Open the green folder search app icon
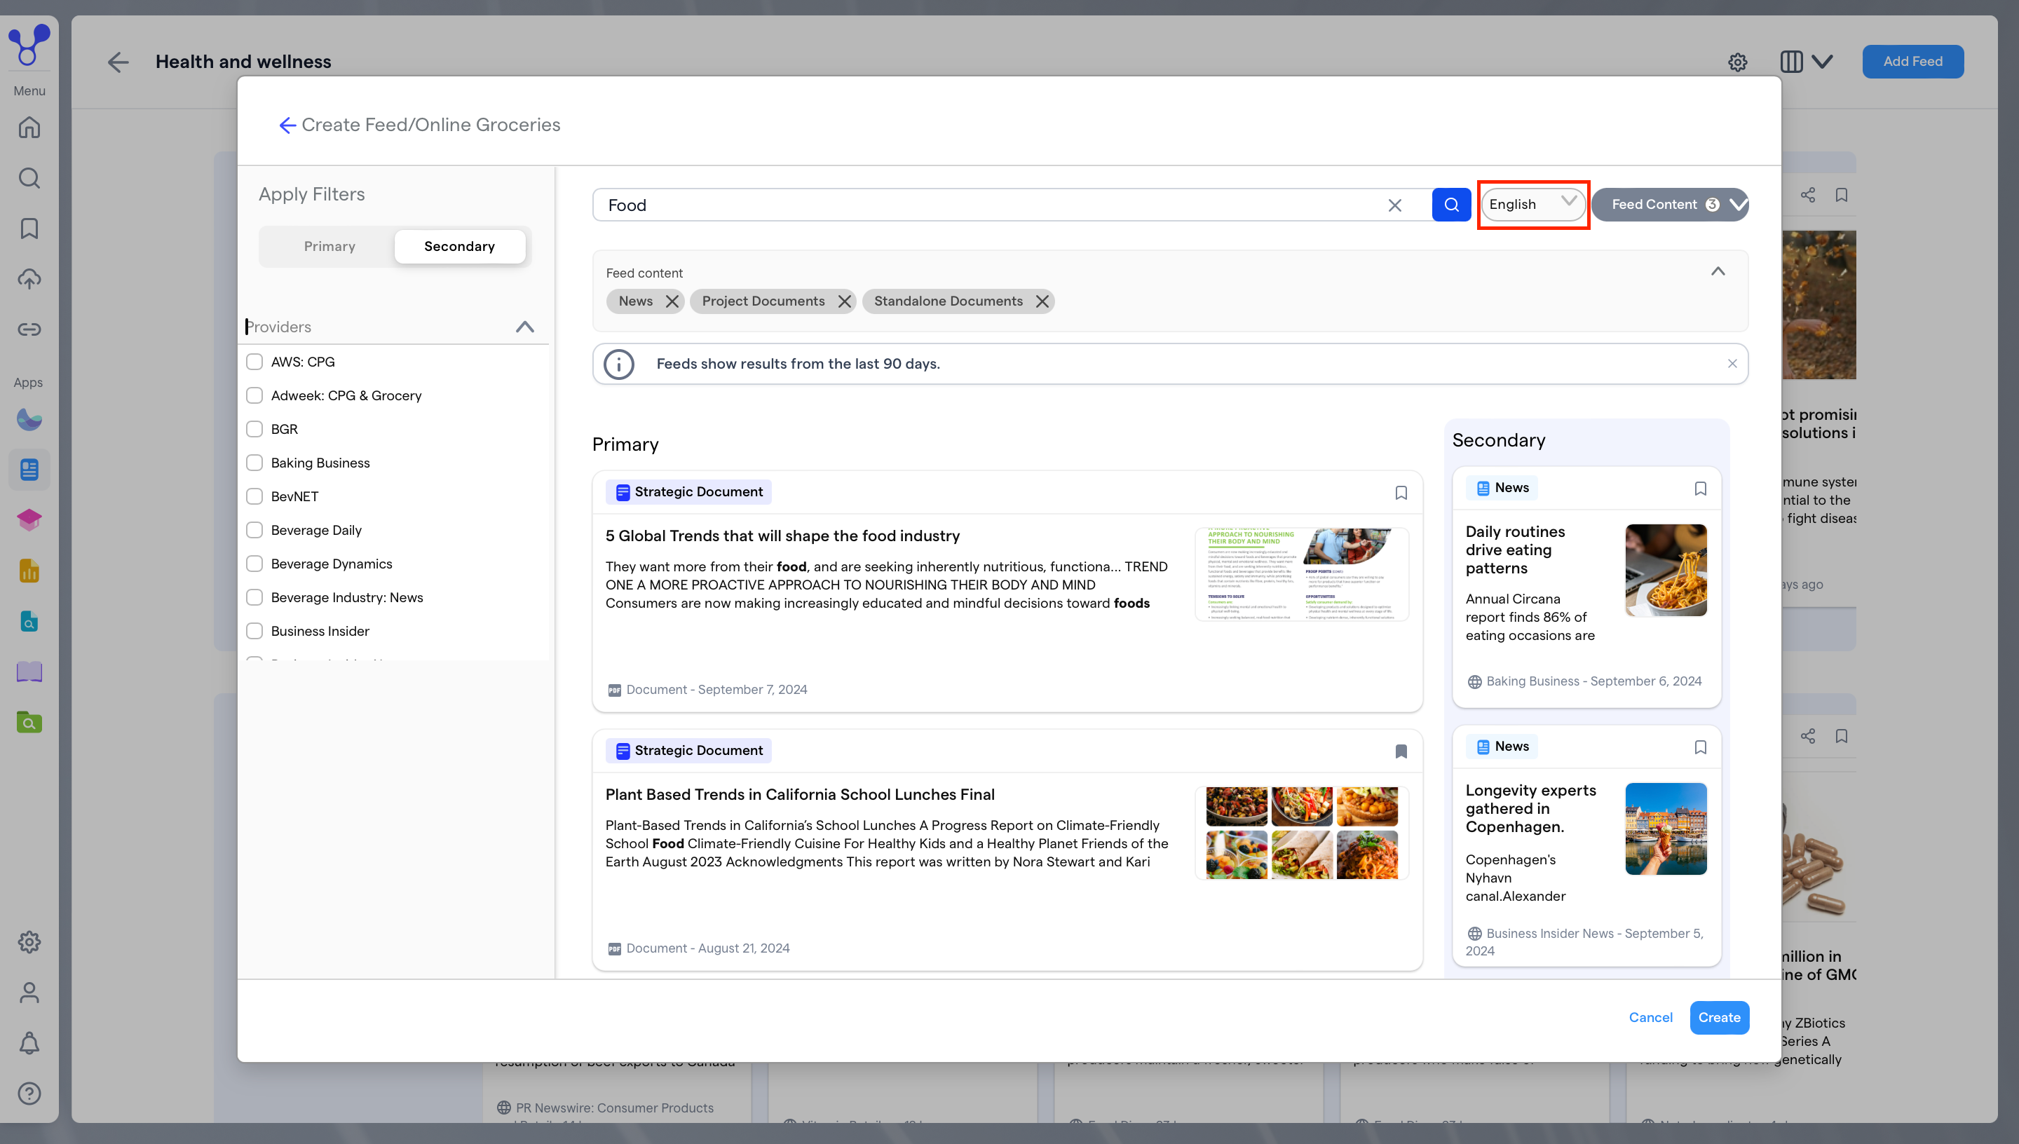 pyautogui.click(x=29, y=722)
